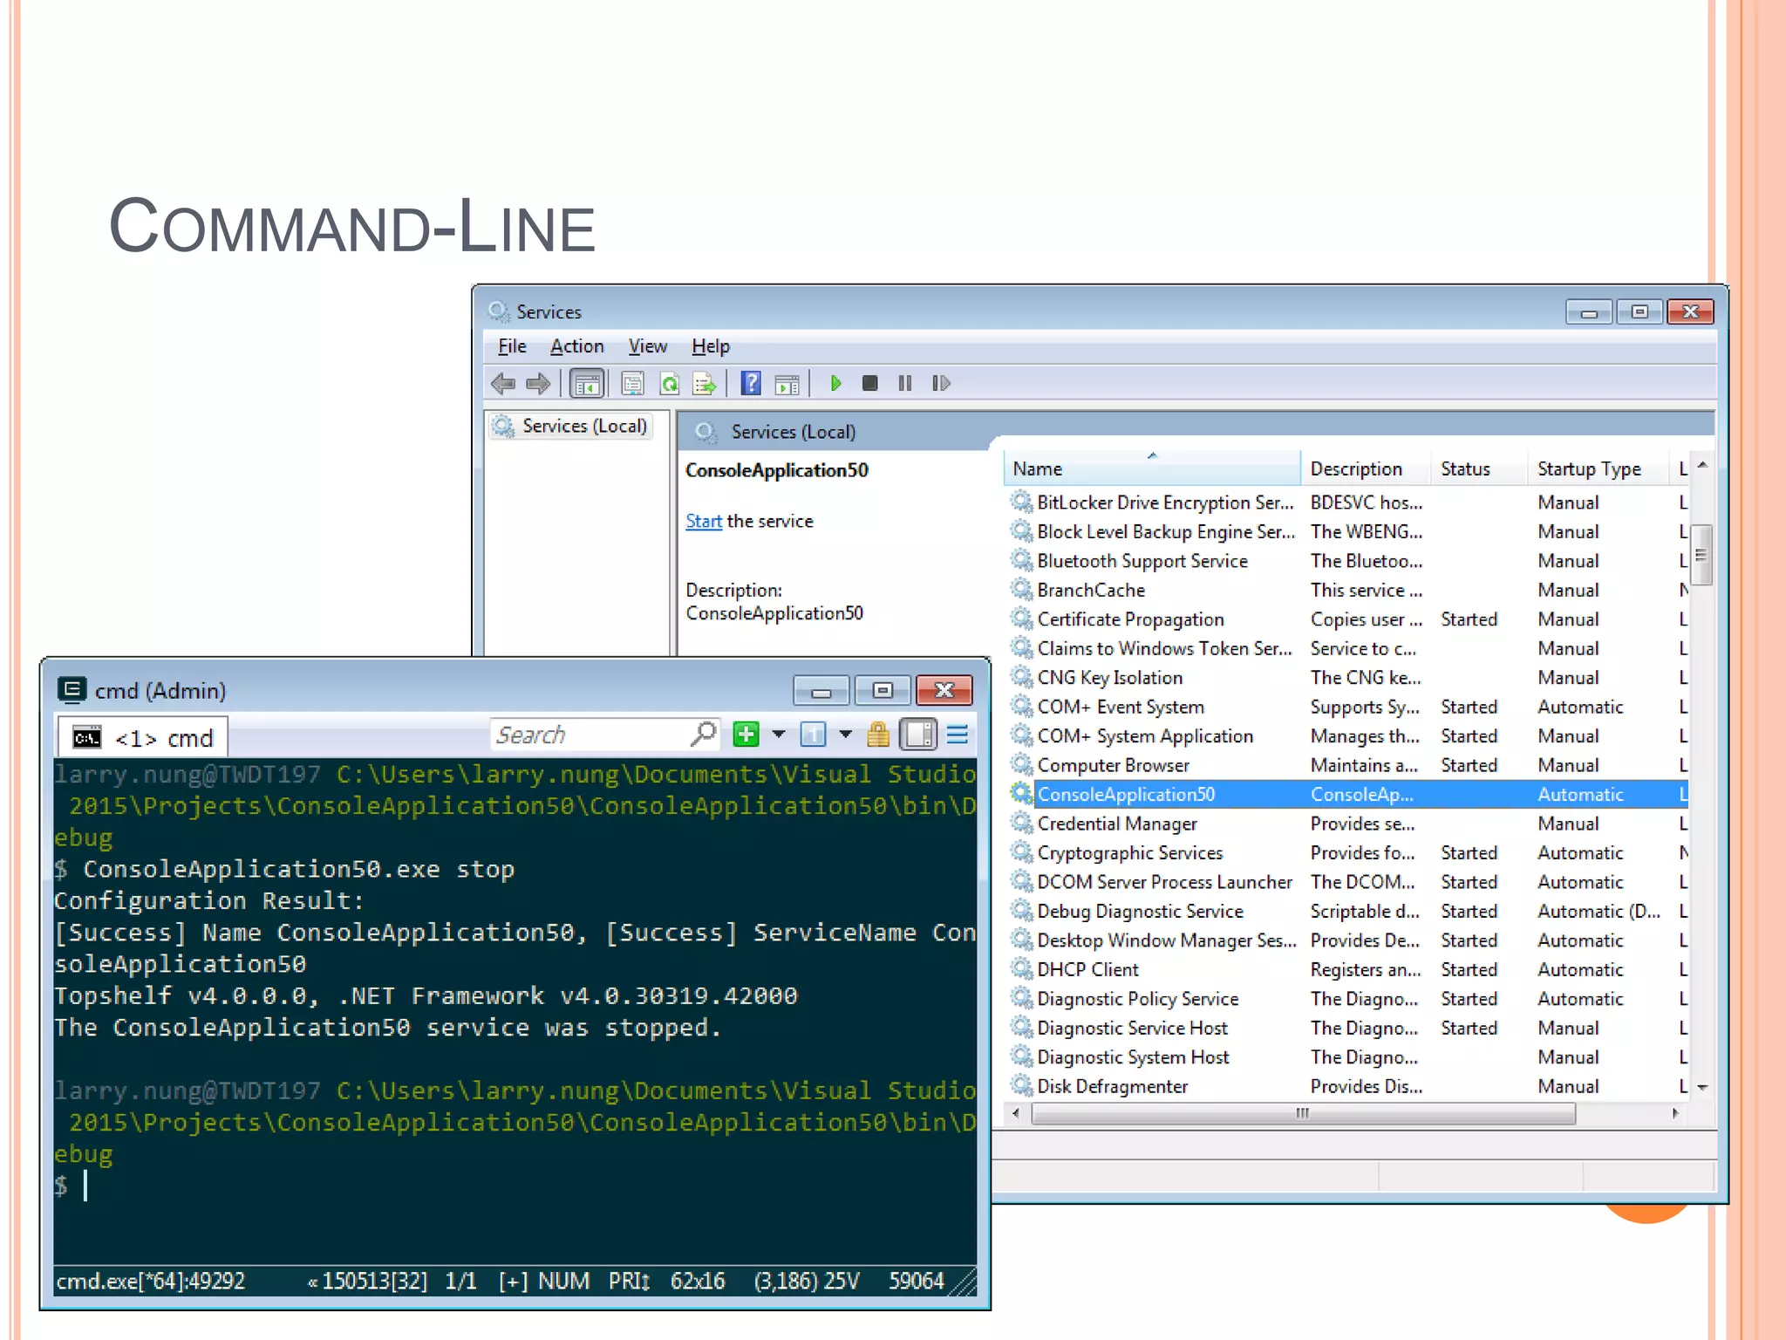Restart the service with the restart icon

click(940, 383)
